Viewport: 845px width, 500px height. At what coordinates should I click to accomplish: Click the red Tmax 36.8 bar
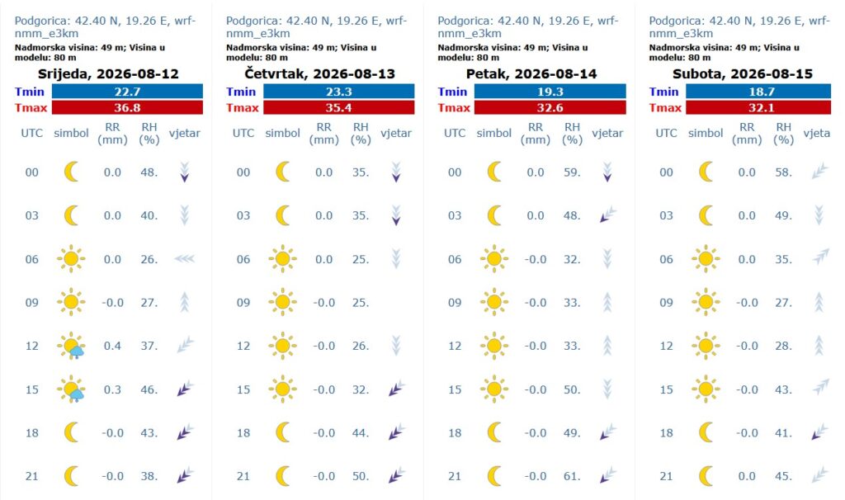(127, 107)
